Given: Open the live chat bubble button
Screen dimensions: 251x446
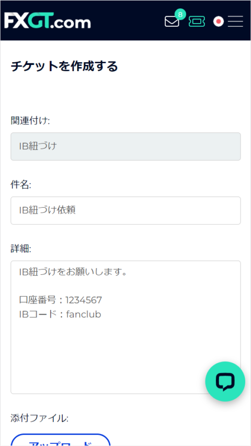Looking at the screenshot, I should point(225,382).
